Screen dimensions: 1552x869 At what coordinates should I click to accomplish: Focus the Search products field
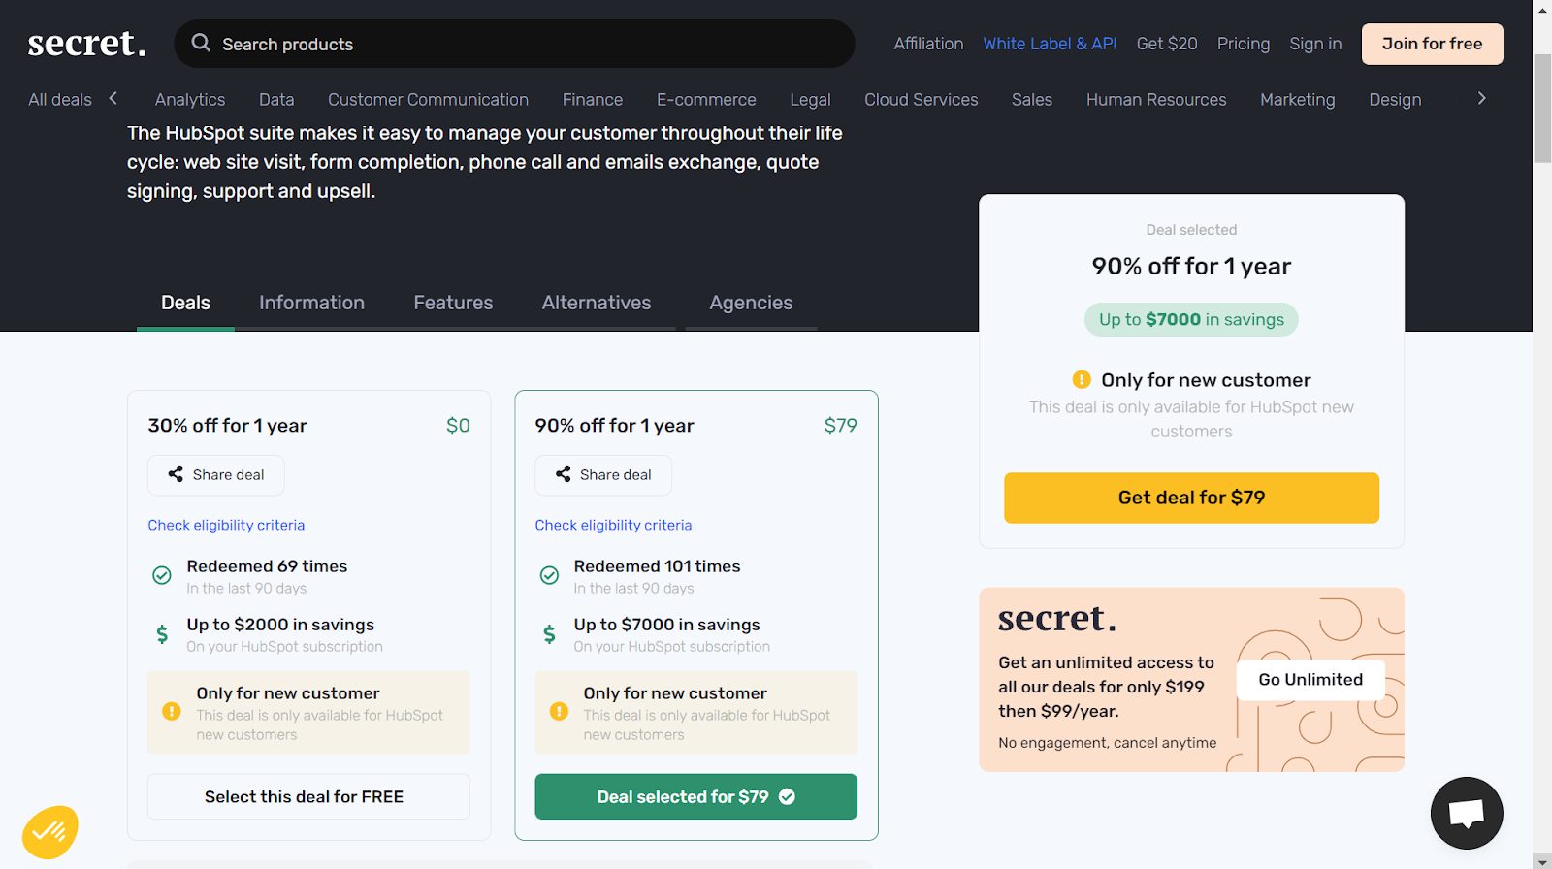[x=514, y=44]
